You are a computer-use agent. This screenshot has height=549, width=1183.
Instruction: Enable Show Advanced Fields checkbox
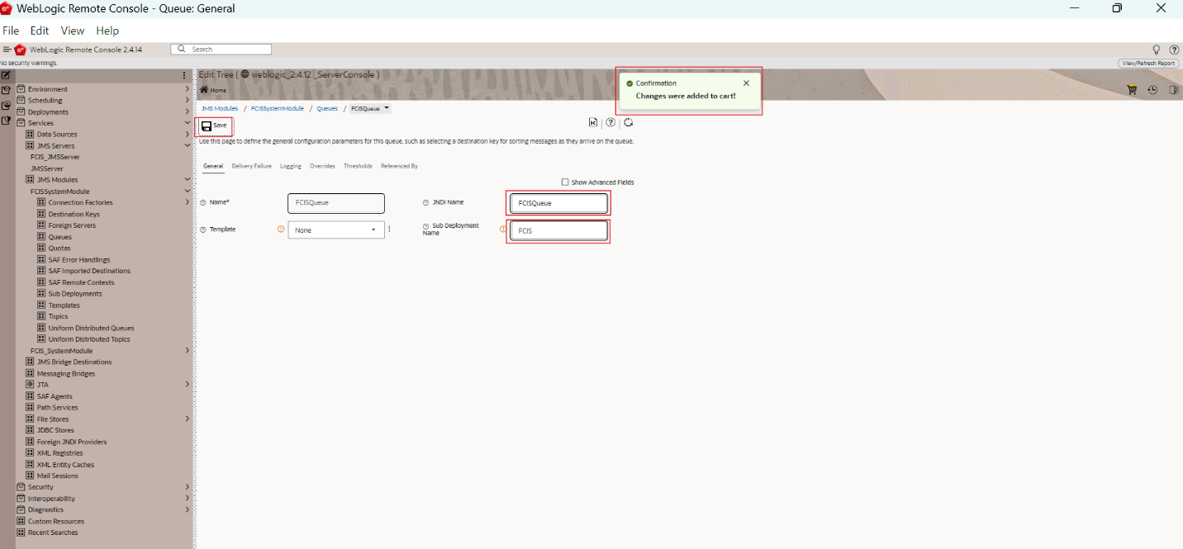565,182
